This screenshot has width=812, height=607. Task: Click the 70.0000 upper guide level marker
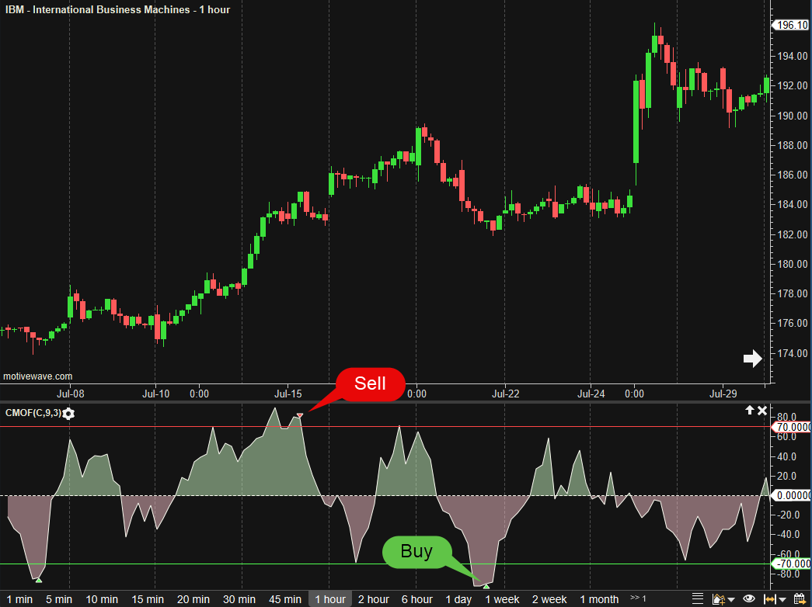click(x=791, y=427)
